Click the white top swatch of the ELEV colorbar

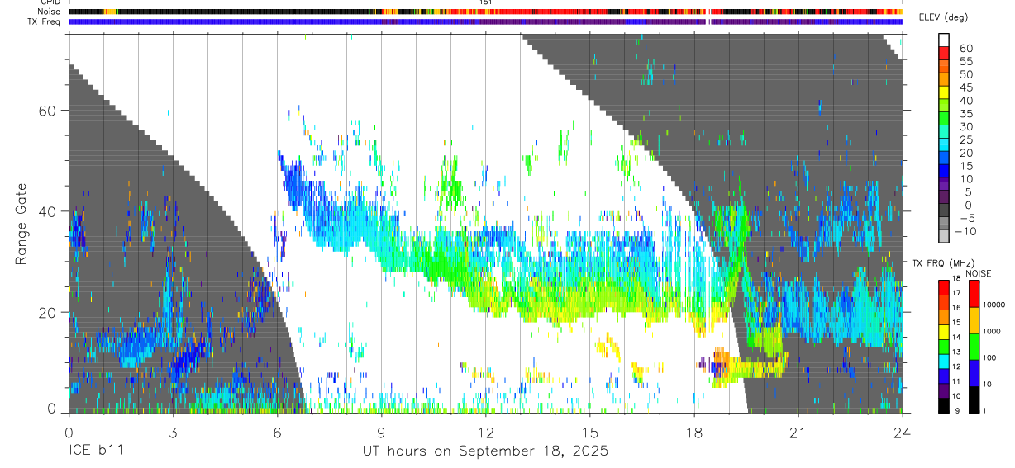coord(944,40)
